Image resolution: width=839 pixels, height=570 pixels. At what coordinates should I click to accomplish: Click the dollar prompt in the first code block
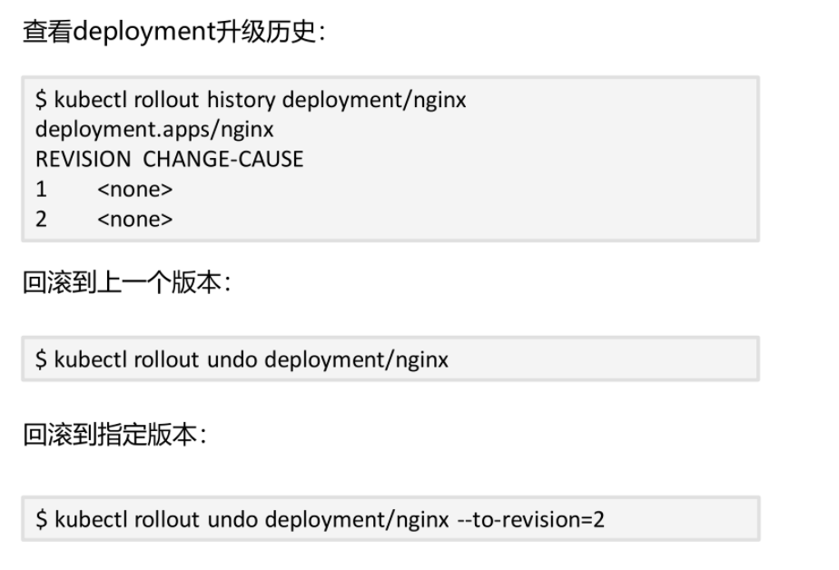(42, 100)
